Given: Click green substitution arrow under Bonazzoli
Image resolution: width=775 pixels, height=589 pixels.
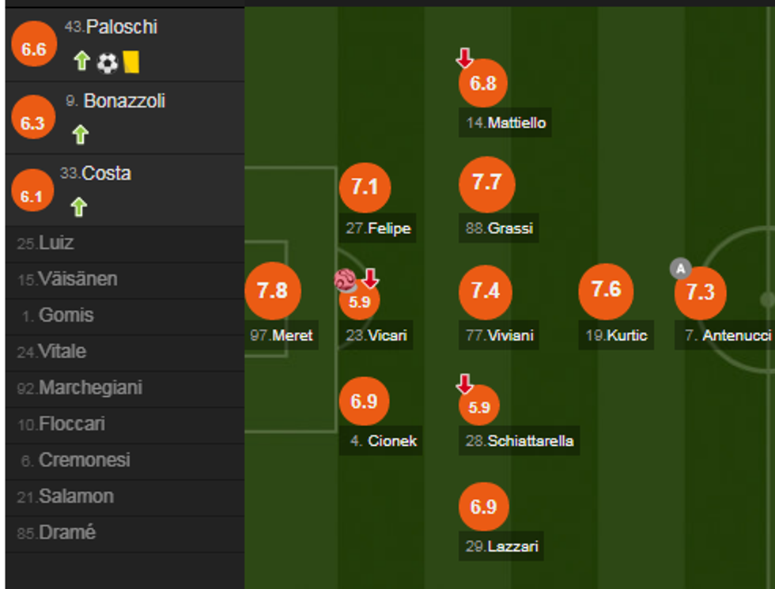Looking at the screenshot, I should point(80,135).
